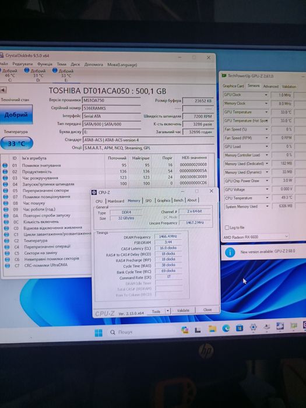Click the blue Добрий health status button
Screen dimensions: 306x408
tap(16, 114)
